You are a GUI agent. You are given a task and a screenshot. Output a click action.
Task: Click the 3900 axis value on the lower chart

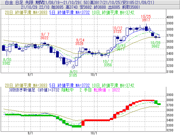(170, 95)
